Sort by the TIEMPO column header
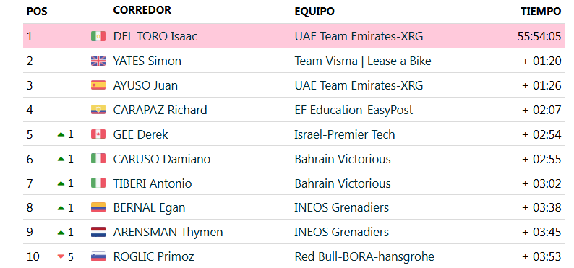 pyautogui.click(x=541, y=12)
